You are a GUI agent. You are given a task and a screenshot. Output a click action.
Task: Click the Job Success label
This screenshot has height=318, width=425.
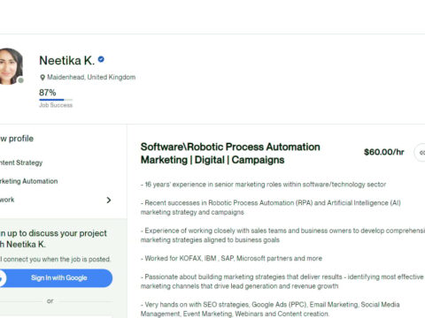56,105
